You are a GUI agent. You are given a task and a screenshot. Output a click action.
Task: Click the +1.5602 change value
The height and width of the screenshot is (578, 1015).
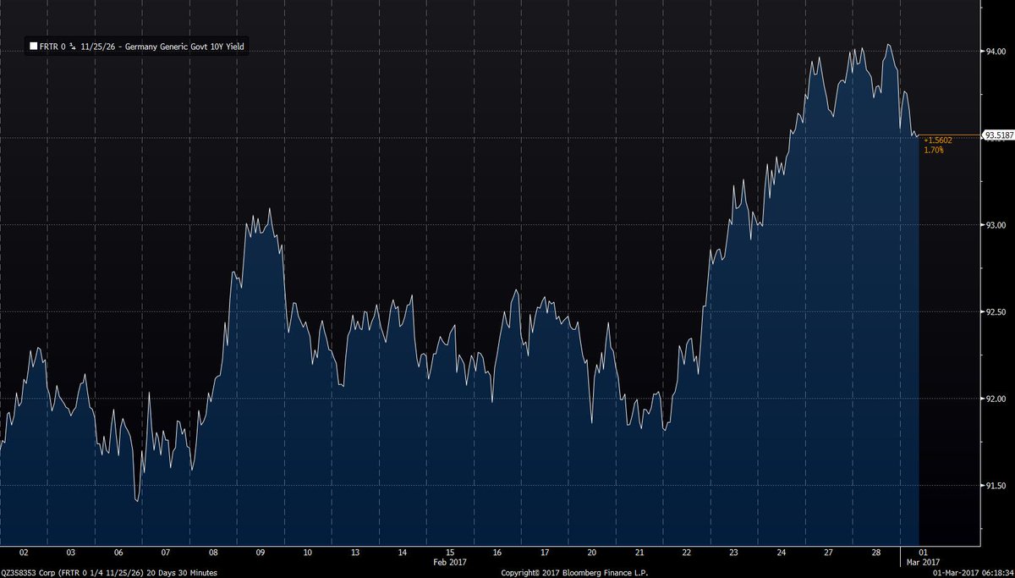938,140
